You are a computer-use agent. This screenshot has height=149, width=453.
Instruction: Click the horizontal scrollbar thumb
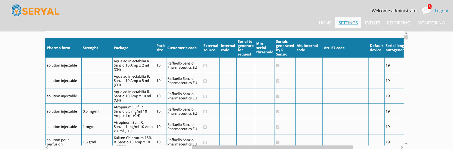pyautogui.click(x=272, y=147)
